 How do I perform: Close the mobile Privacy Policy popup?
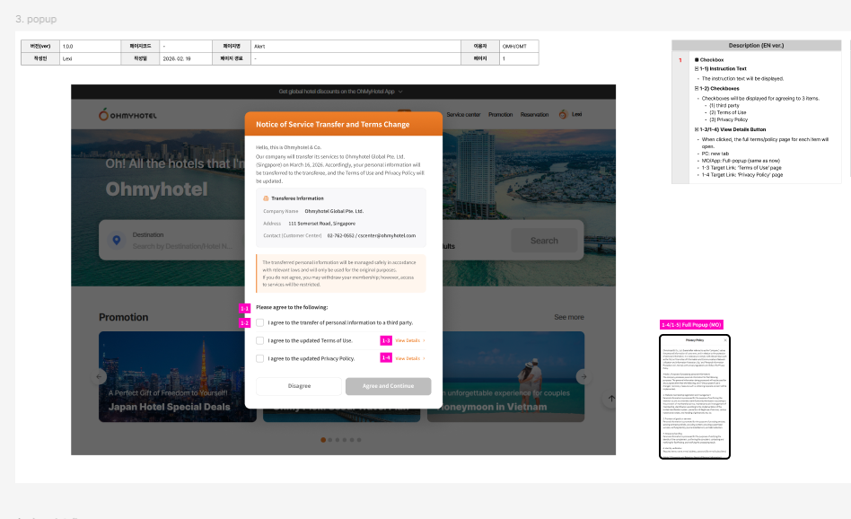725,339
